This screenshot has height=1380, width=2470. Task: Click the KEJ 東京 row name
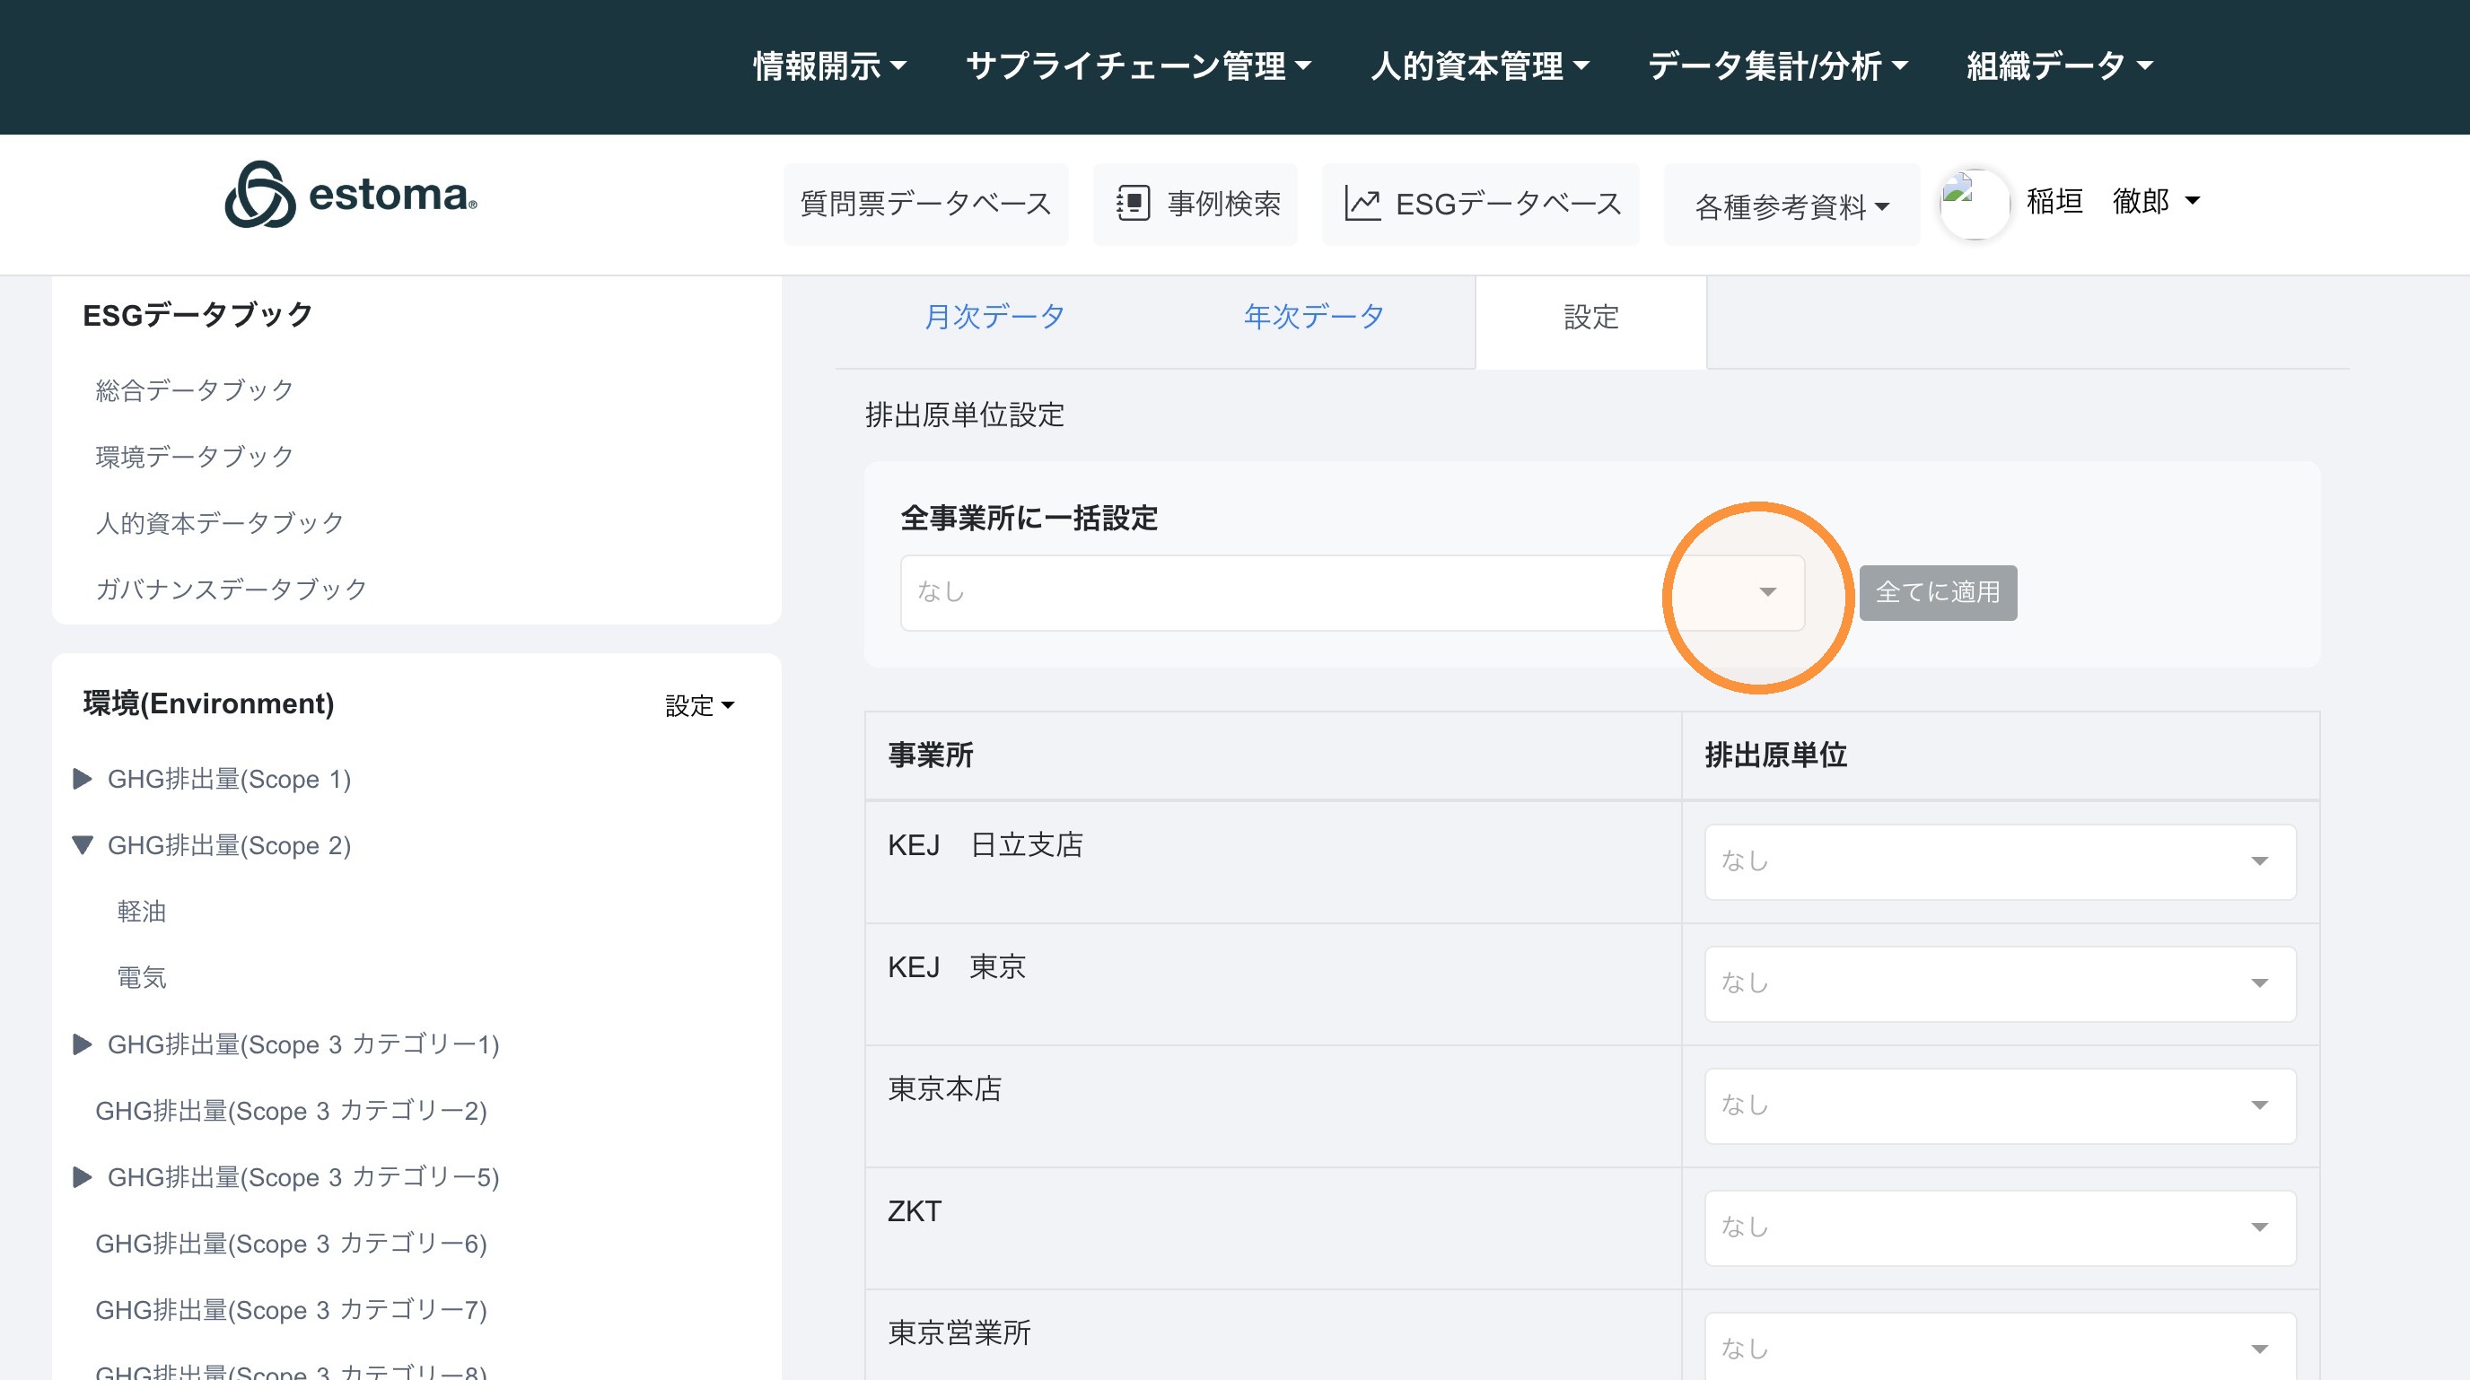[x=957, y=967]
